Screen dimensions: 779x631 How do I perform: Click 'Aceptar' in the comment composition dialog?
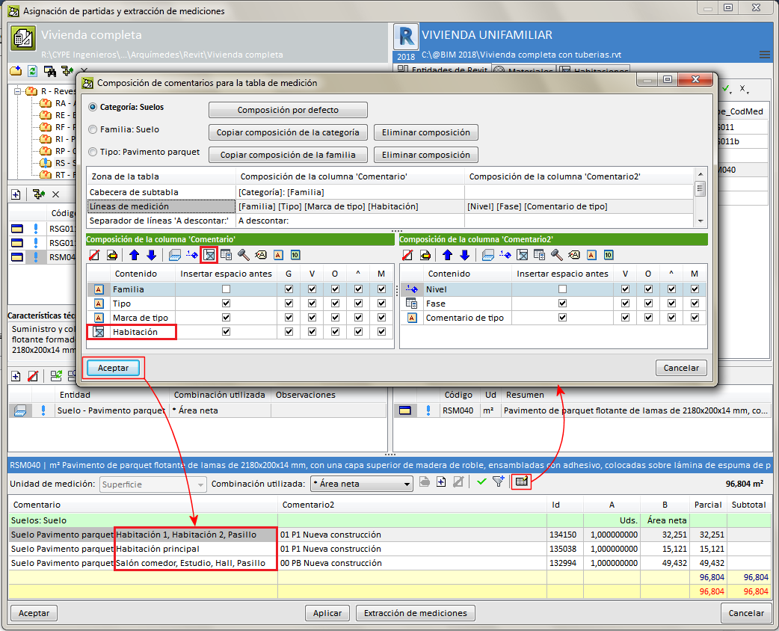[x=114, y=368]
